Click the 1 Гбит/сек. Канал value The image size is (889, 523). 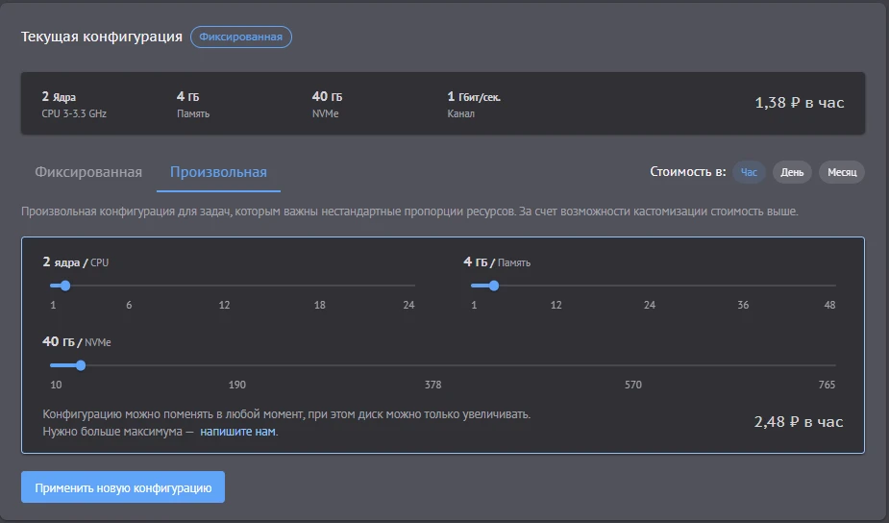pyautogui.click(x=474, y=105)
